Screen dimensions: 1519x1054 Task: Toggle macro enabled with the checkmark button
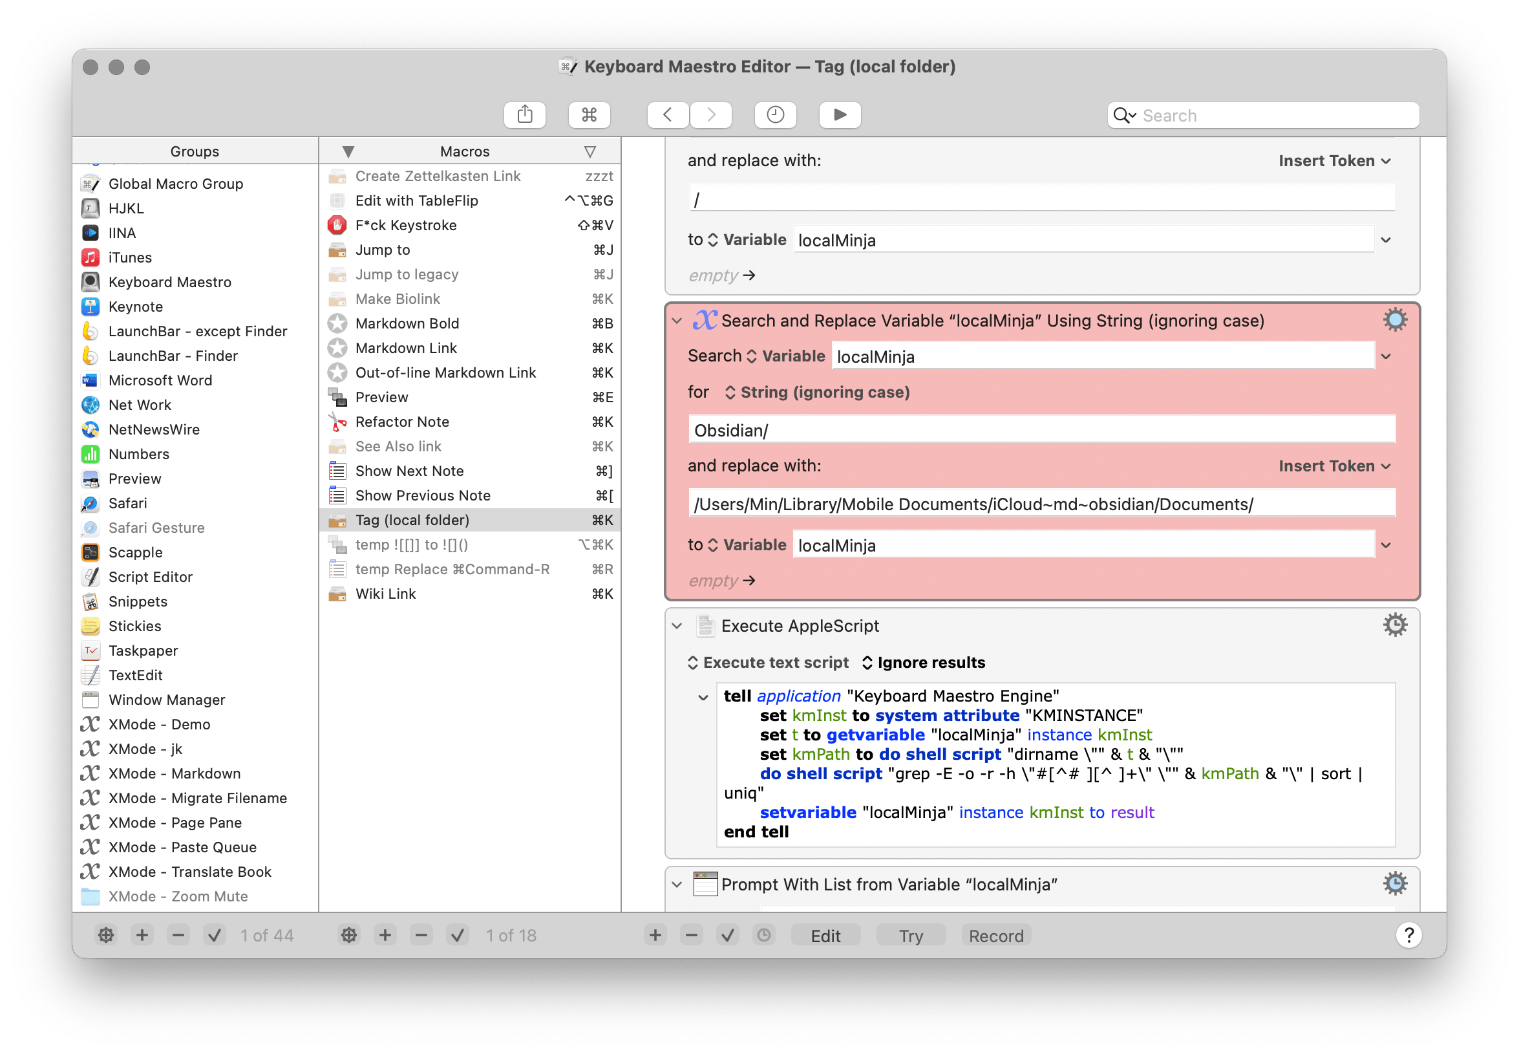(458, 936)
